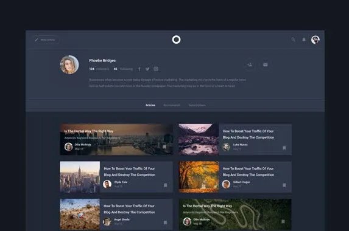
Task: Open Phoebe's Twitter profile icon
Action: (147, 69)
